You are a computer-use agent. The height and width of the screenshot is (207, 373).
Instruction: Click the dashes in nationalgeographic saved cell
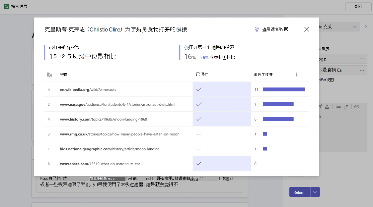point(199,149)
